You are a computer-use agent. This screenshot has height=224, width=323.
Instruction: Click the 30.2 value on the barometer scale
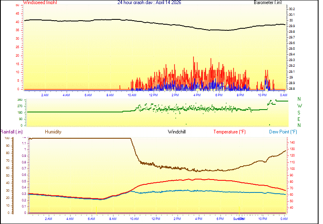291,9
